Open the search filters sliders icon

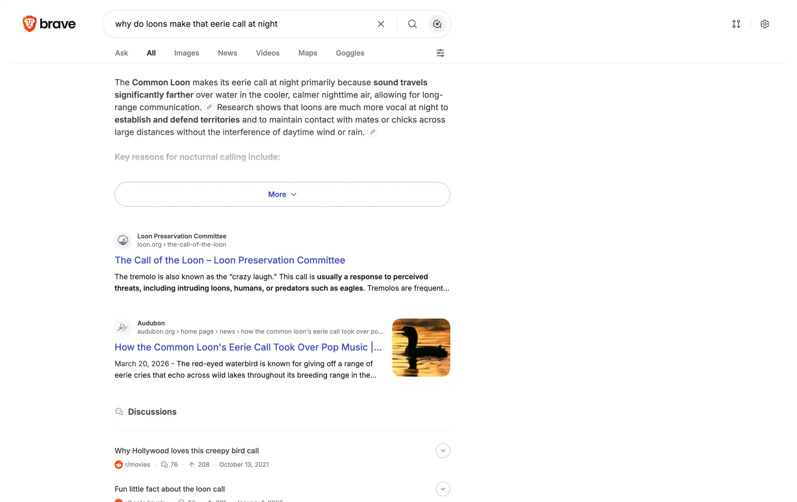(x=440, y=53)
